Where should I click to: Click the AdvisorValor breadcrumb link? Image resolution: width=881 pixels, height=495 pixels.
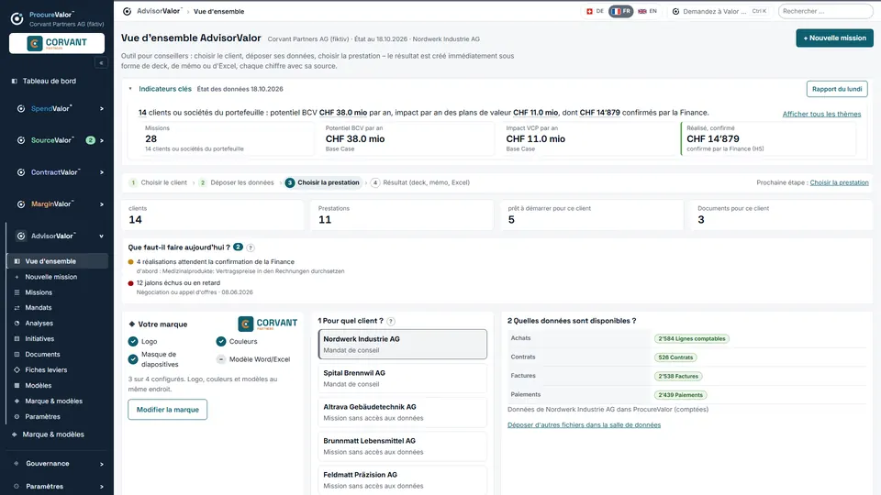(x=159, y=11)
